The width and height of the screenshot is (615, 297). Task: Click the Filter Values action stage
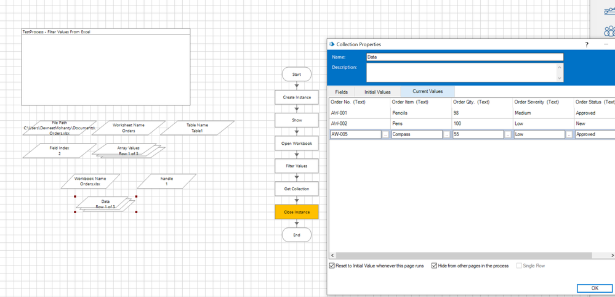pos(296,166)
